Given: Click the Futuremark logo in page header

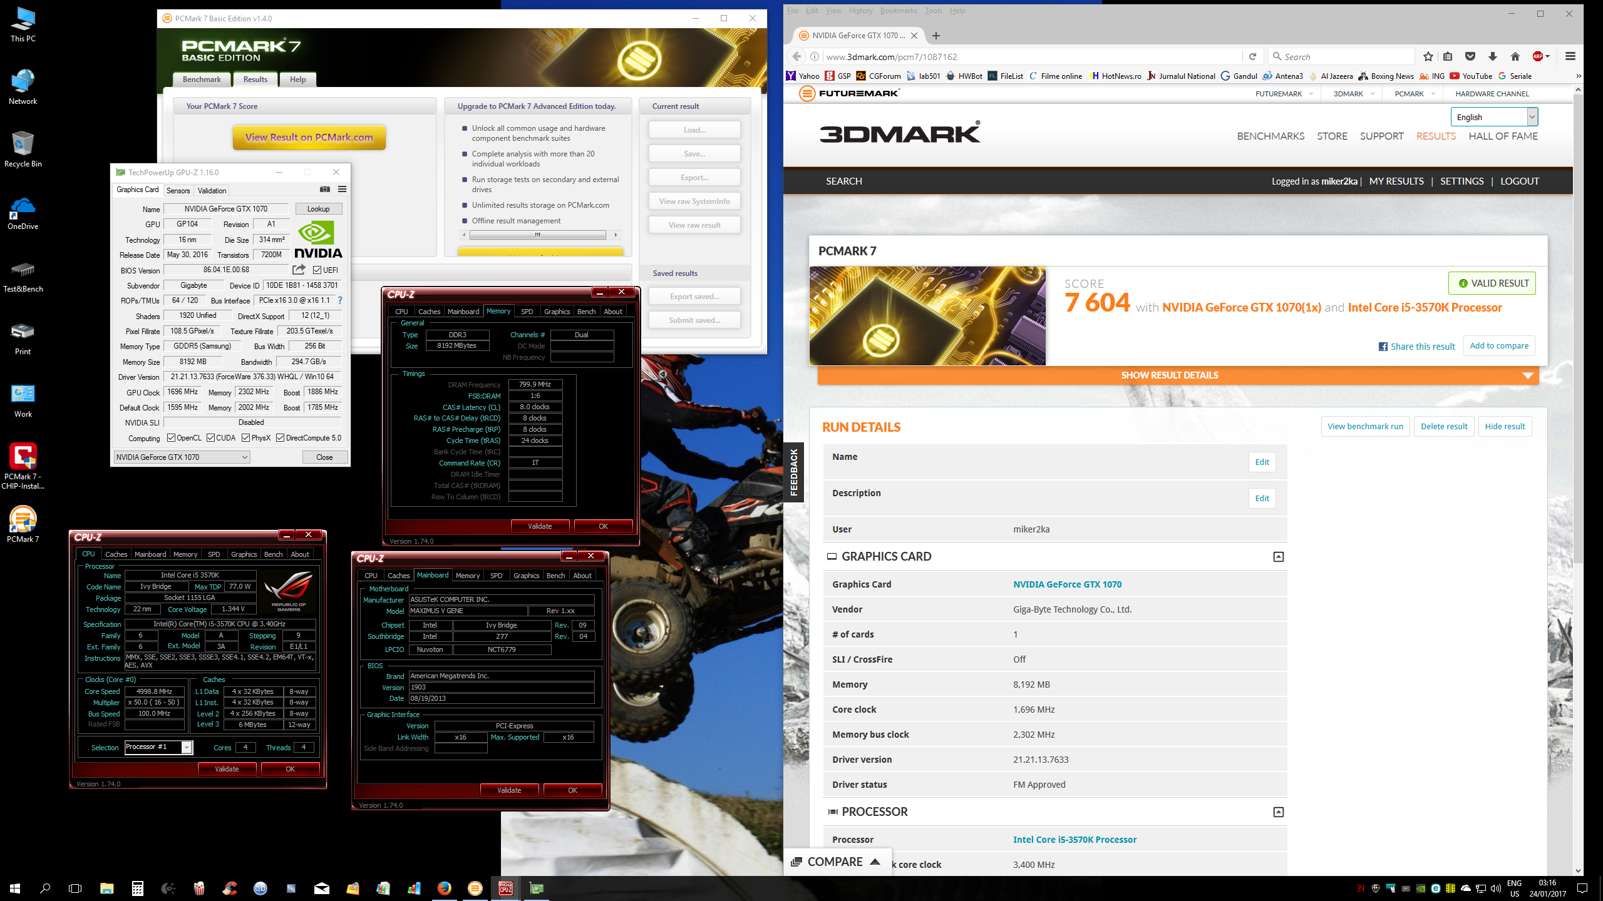Looking at the screenshot, I should pyautogui.click(x=849, y=93).
